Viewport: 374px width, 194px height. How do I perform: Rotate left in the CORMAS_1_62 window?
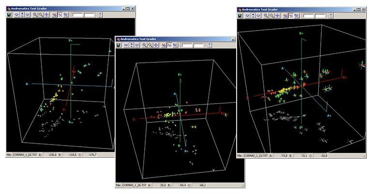[x=17, y=15]
